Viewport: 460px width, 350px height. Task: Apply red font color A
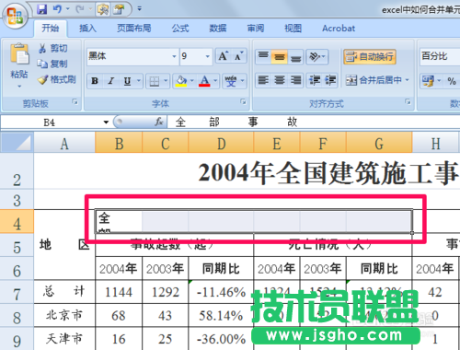pyautogui.click(x=204, y=81)
